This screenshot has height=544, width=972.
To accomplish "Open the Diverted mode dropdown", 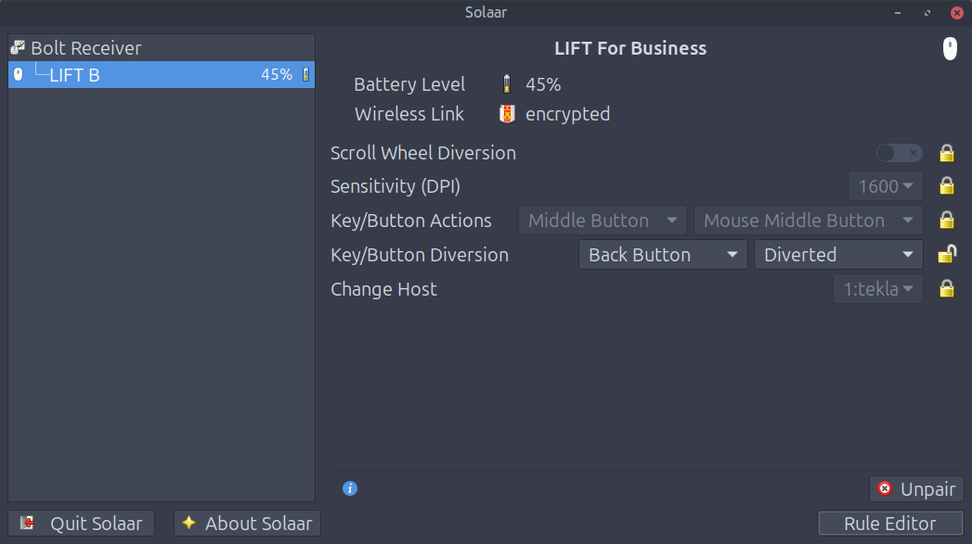I will pyautogui.click(x=838, y=255).
